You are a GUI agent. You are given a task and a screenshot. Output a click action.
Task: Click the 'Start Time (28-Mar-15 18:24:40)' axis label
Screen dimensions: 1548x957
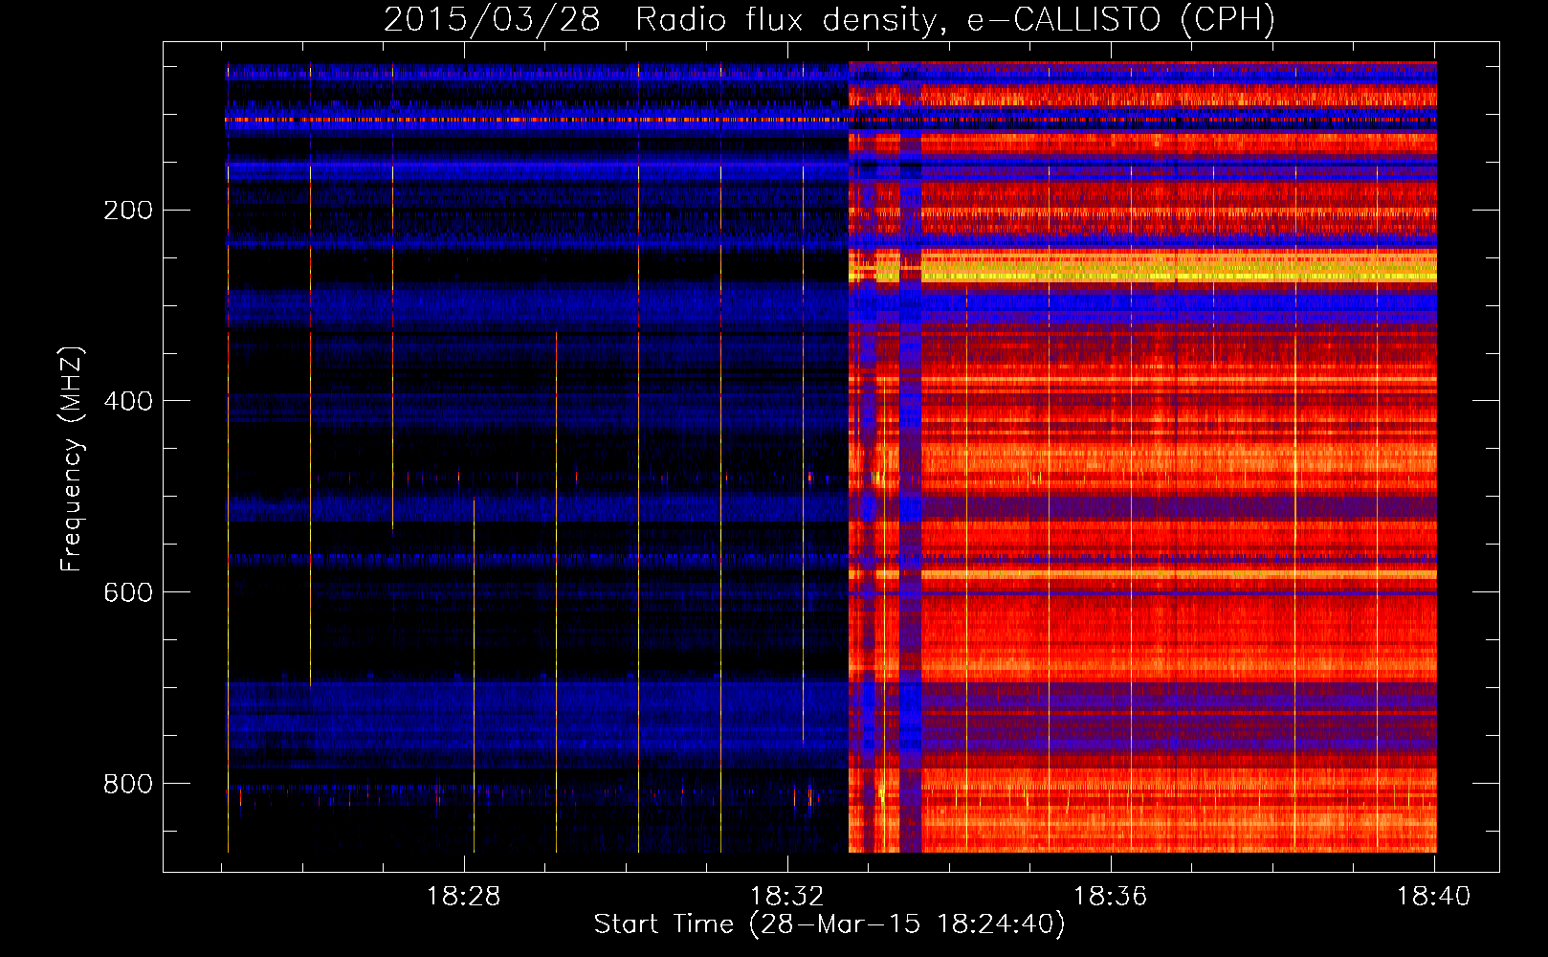coord(829,924)
